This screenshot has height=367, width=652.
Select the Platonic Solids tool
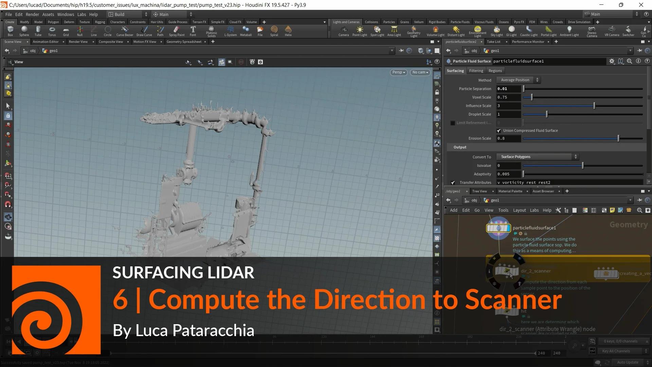click(211, 31)
